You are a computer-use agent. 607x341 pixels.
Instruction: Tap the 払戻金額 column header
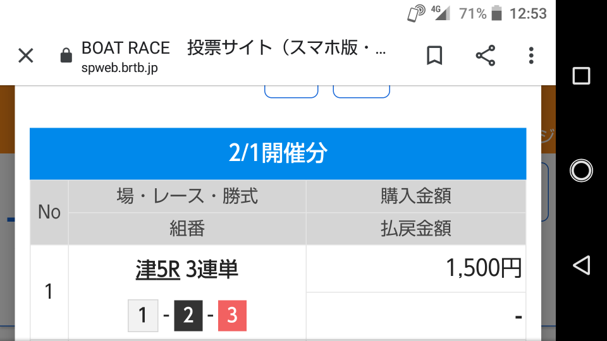(416, 229)
